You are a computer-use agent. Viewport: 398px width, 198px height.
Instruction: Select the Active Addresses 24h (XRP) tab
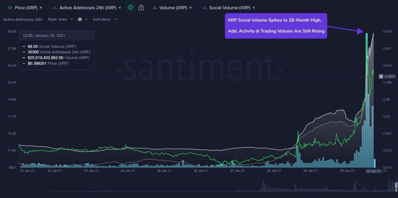(x=87, y=8)
